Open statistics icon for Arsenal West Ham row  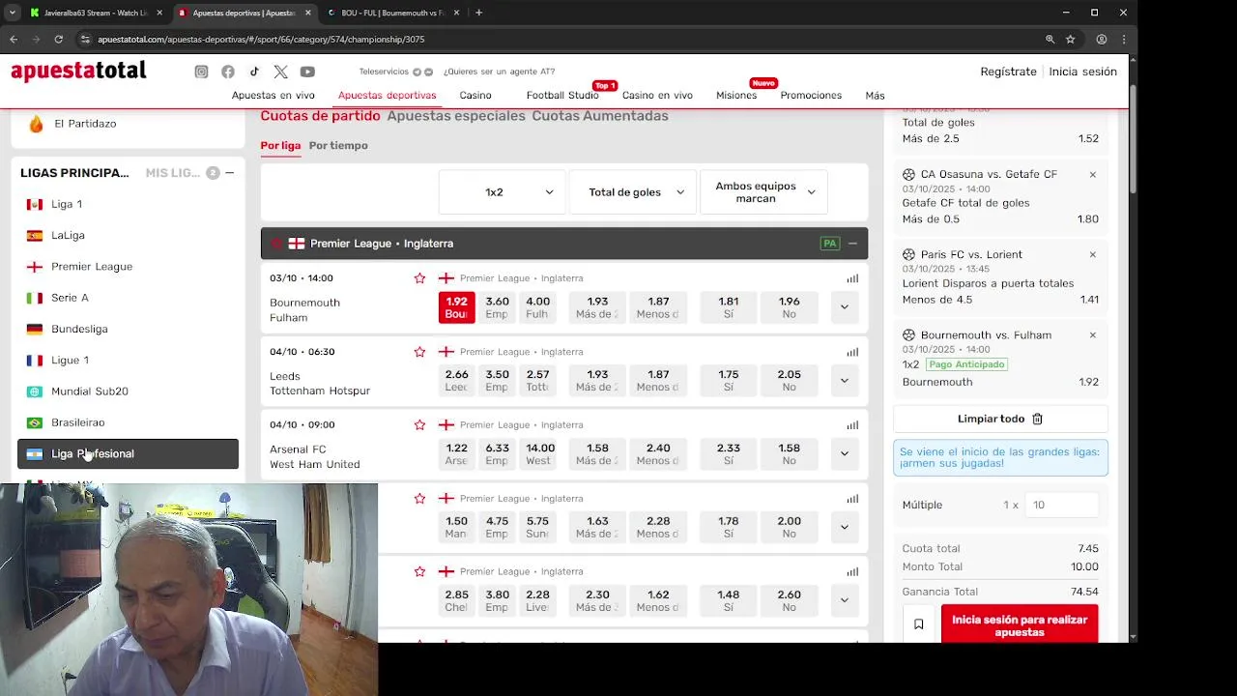click(852, 425)
